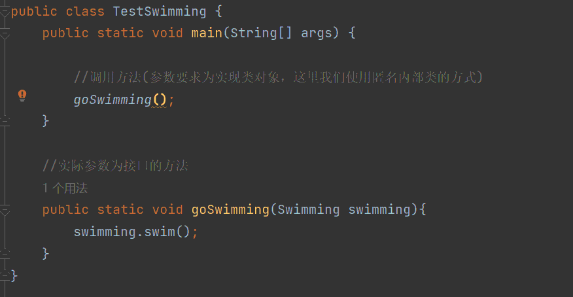Click the TestSwimming class name
Screen dimensions: 573x297
160,12
